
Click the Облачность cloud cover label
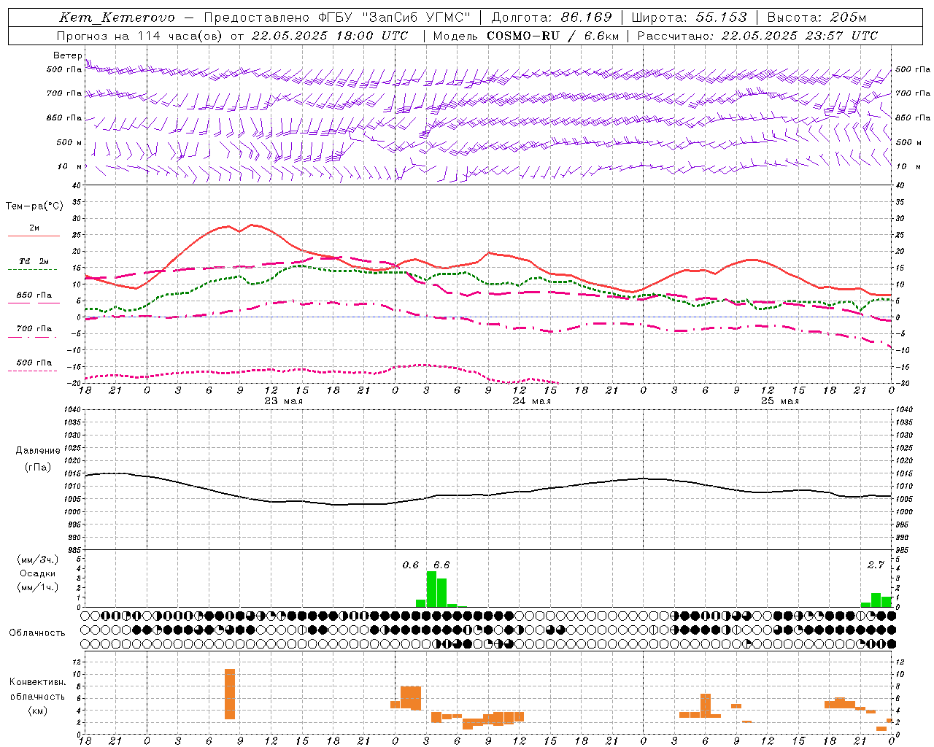pos(37,633)
